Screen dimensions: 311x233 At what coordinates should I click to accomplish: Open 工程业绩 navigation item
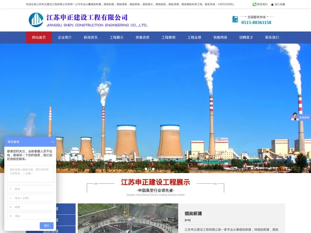tap(194, 38)
